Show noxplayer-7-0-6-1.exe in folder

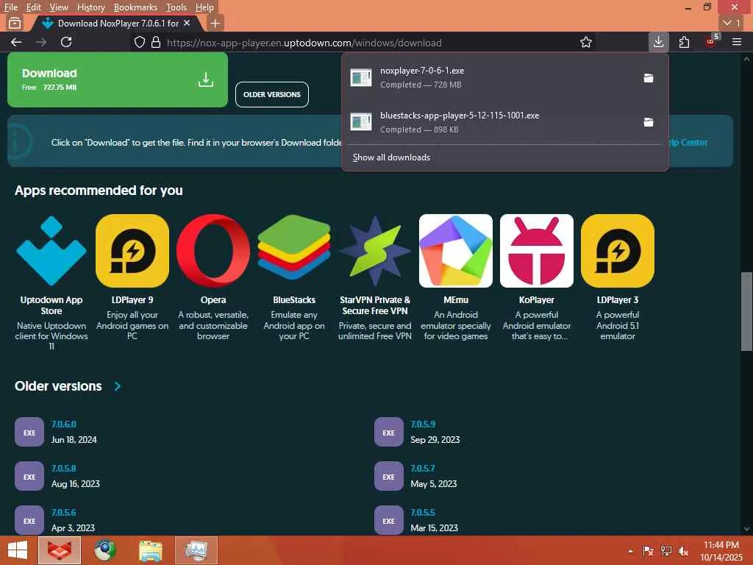pyautogui.click(x=649, y=77)
